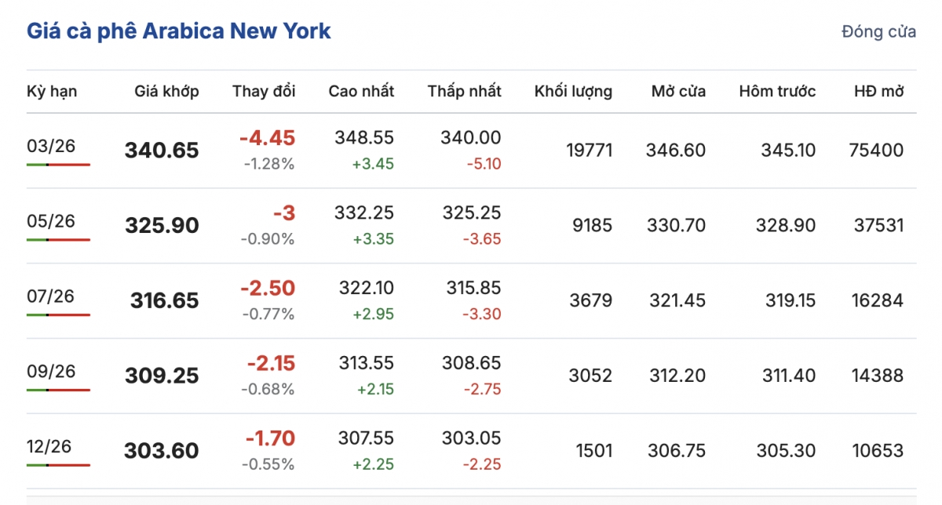
Task: Click the 340.65 matched price
Action: click(x=162, y=151)
